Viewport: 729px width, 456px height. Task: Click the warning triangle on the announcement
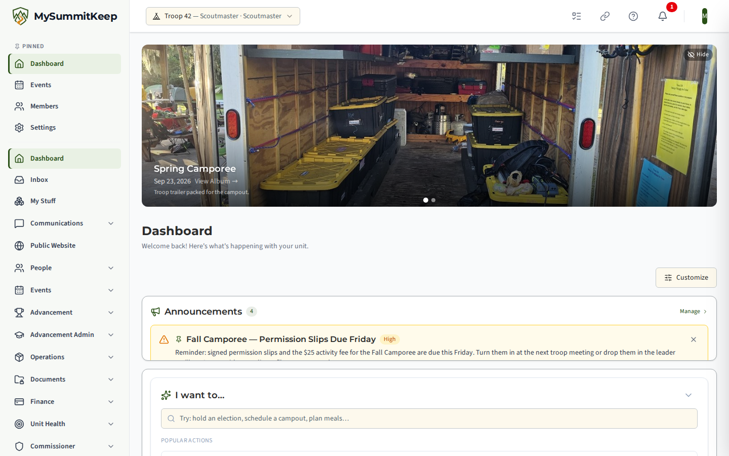(x=164, y=339)
